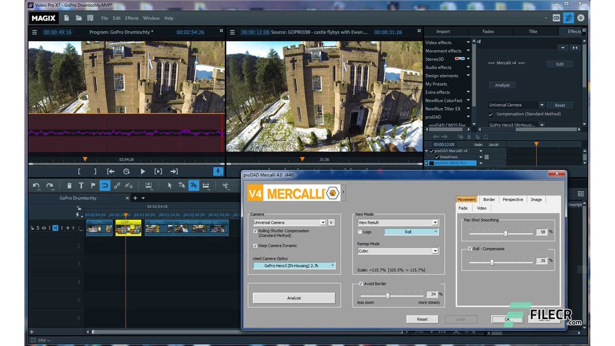Screen dimensions: 615x346
Task: Click the trash delete icon
Action: pyautogui.click(x=69, y=185)
